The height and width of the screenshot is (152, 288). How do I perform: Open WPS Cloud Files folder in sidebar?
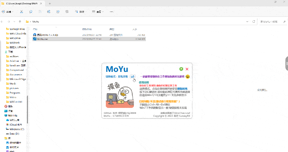[x=16, y=34]
